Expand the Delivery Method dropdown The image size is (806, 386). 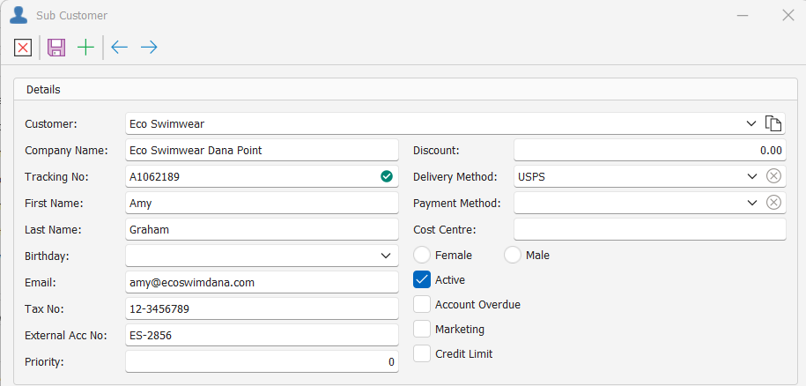pos(752,176)
